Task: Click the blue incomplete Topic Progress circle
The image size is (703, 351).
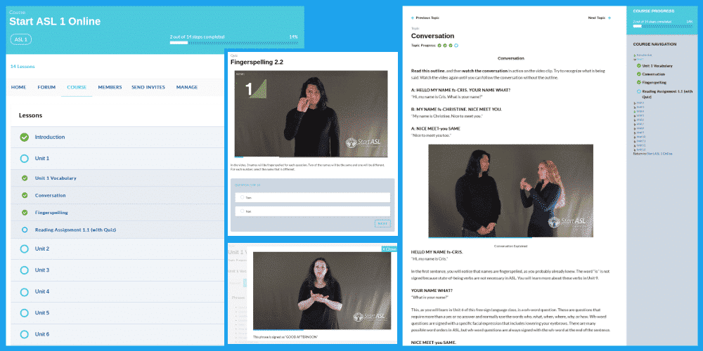Action: coord(456,45)
